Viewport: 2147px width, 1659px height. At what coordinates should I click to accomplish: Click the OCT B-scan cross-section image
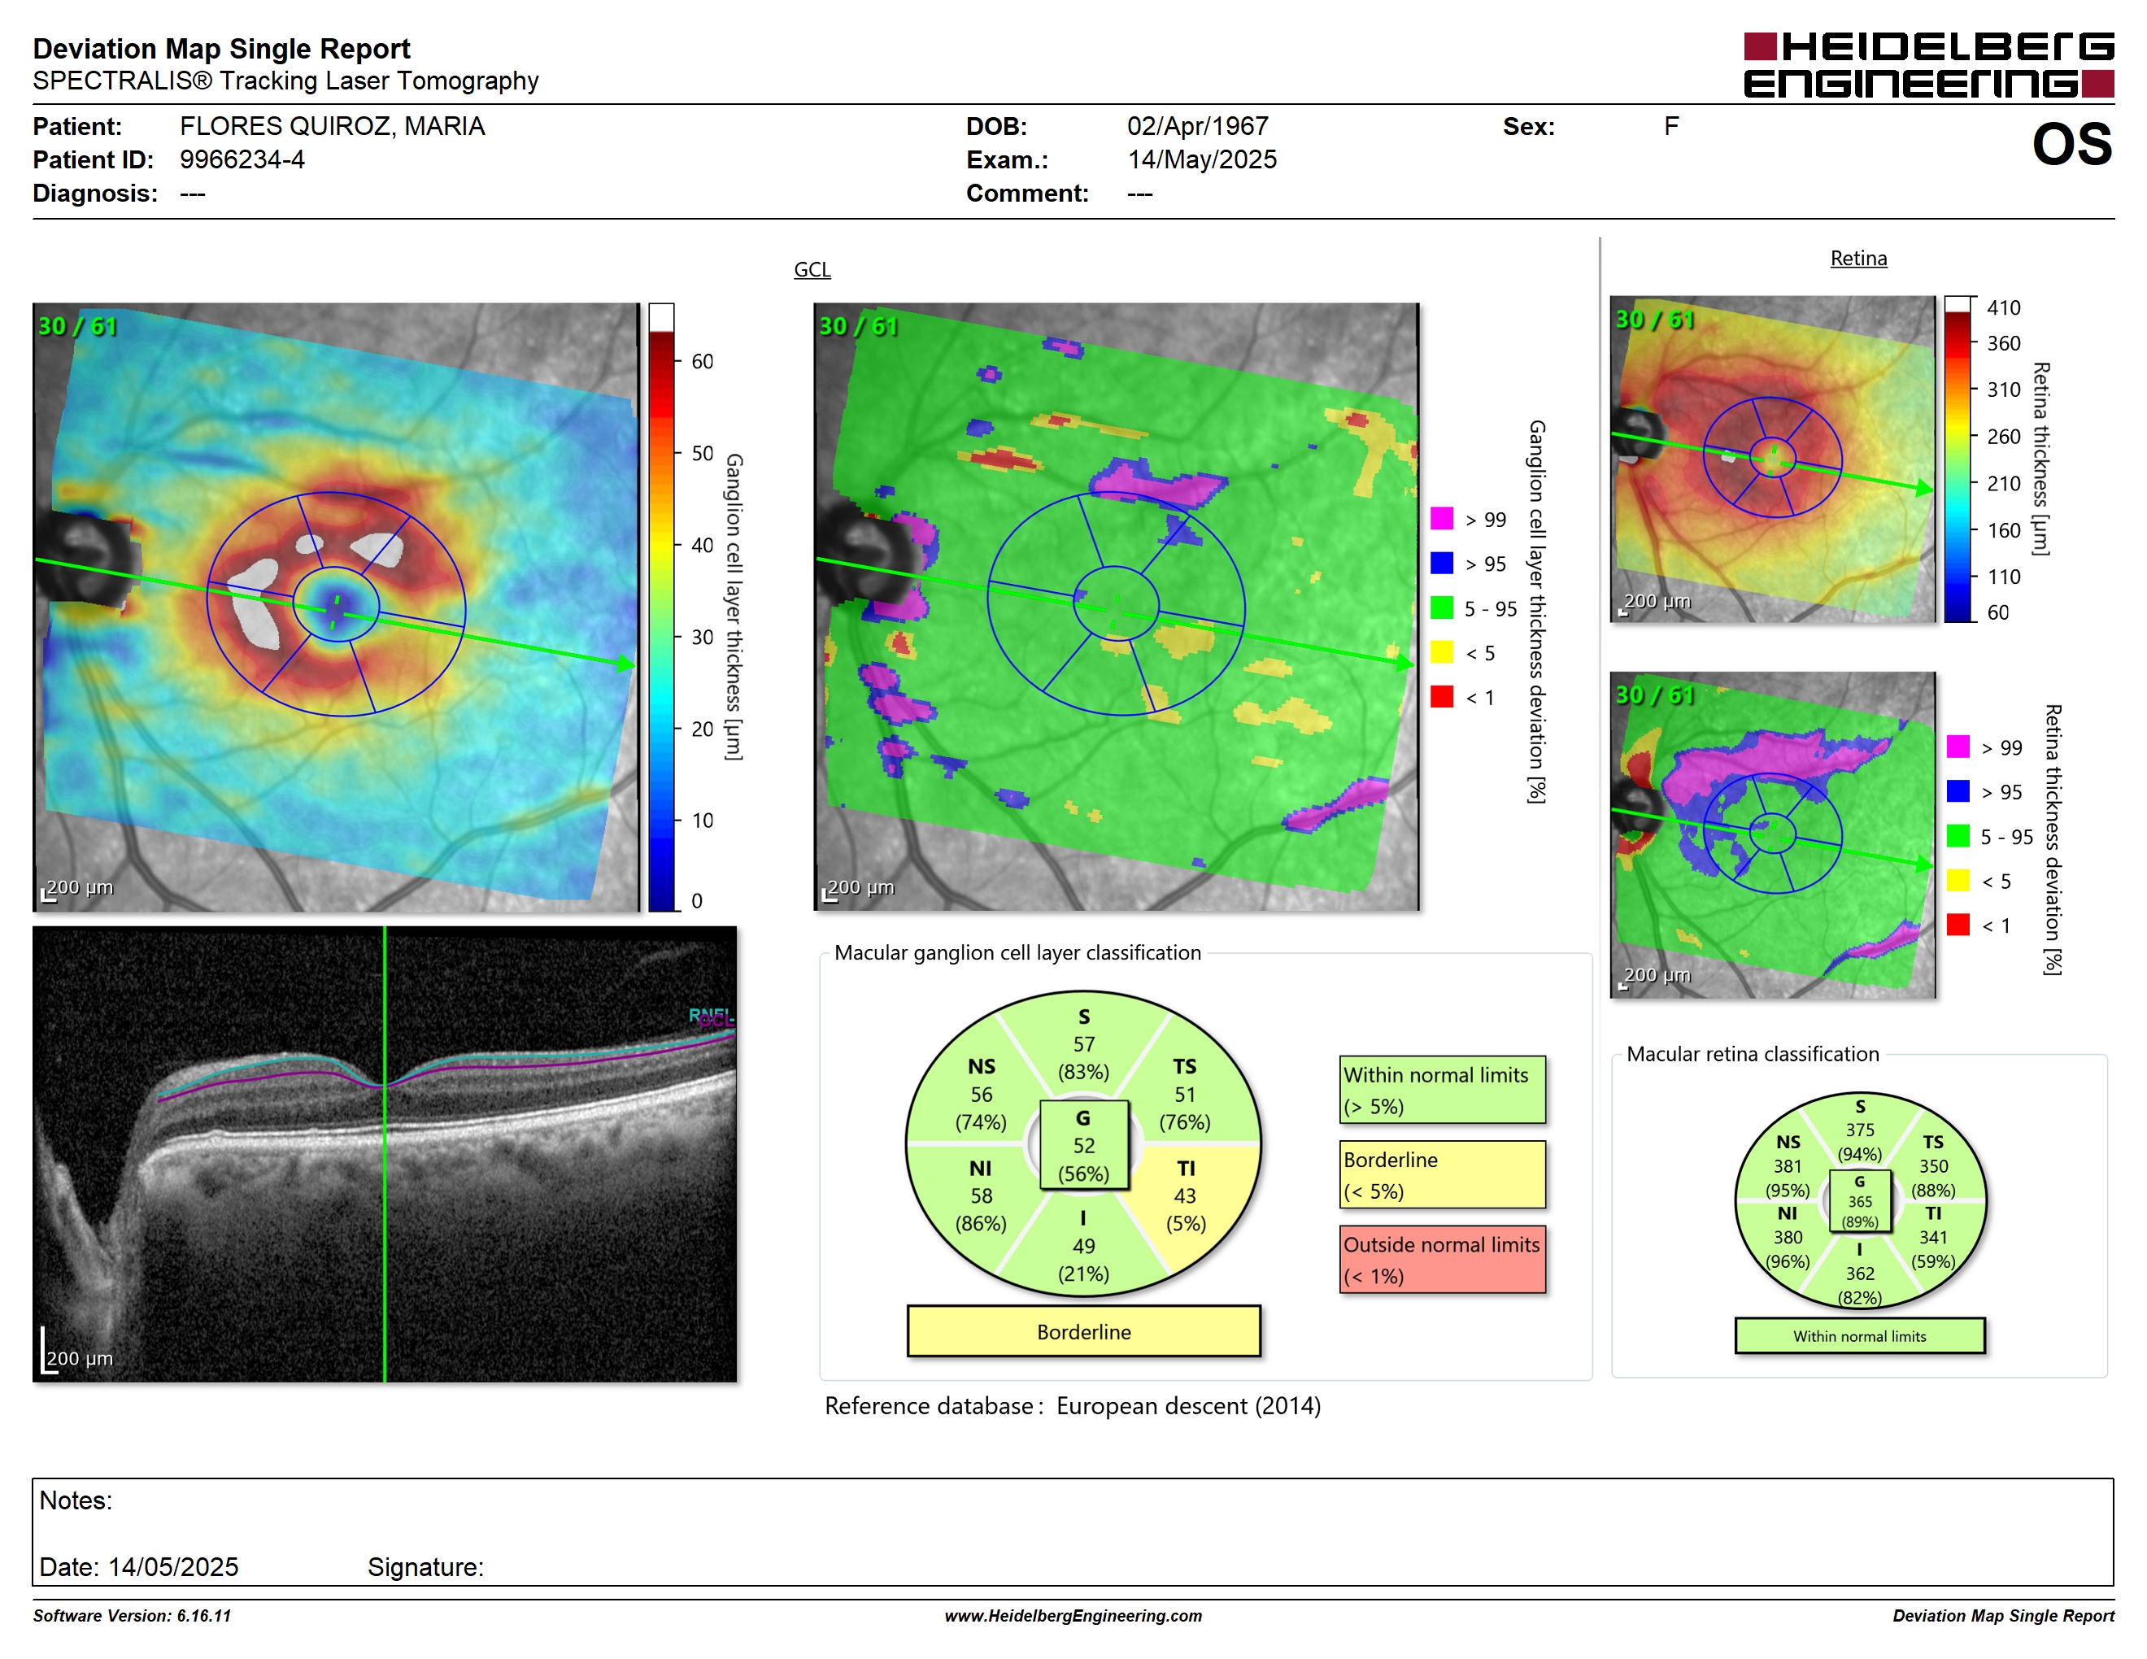[x=385, y=1154]
